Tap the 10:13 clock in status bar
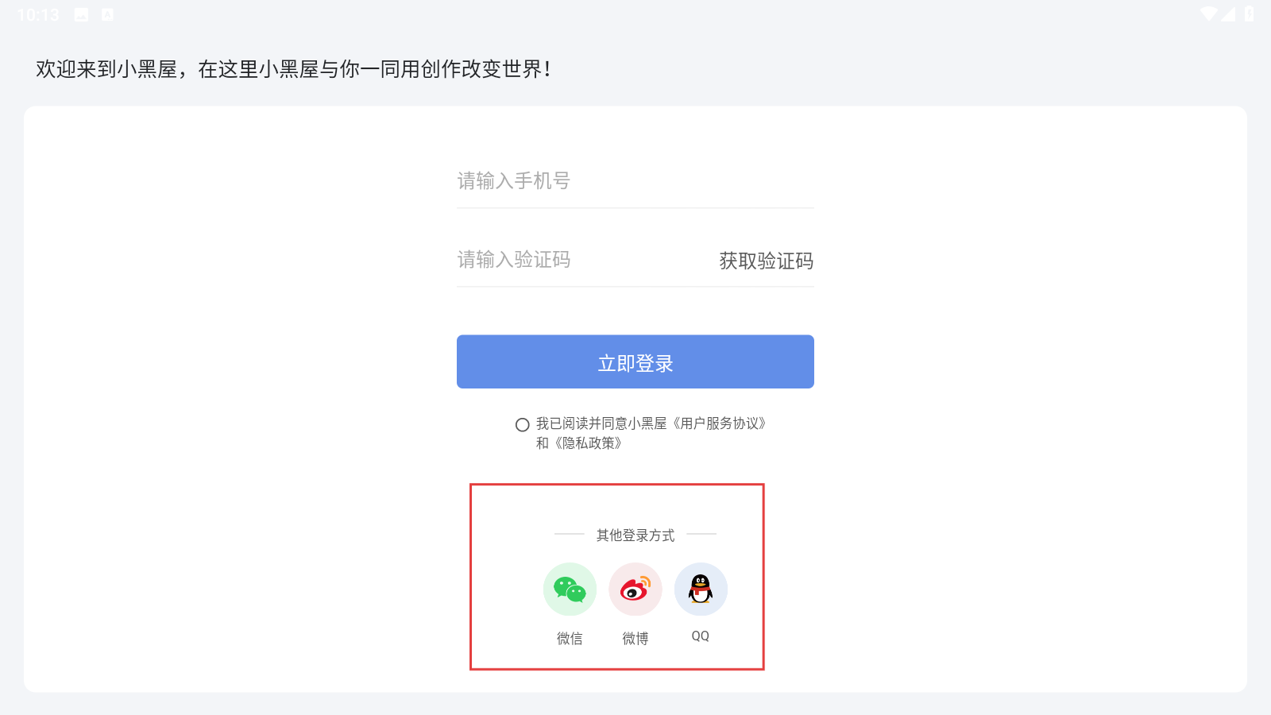The height and width of the screenshot is (715, 1271). click(38, 14)
